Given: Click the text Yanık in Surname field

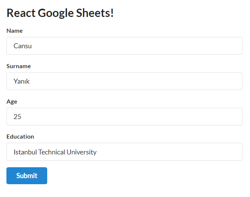Looking at the screenshot, I should (22, 81).
